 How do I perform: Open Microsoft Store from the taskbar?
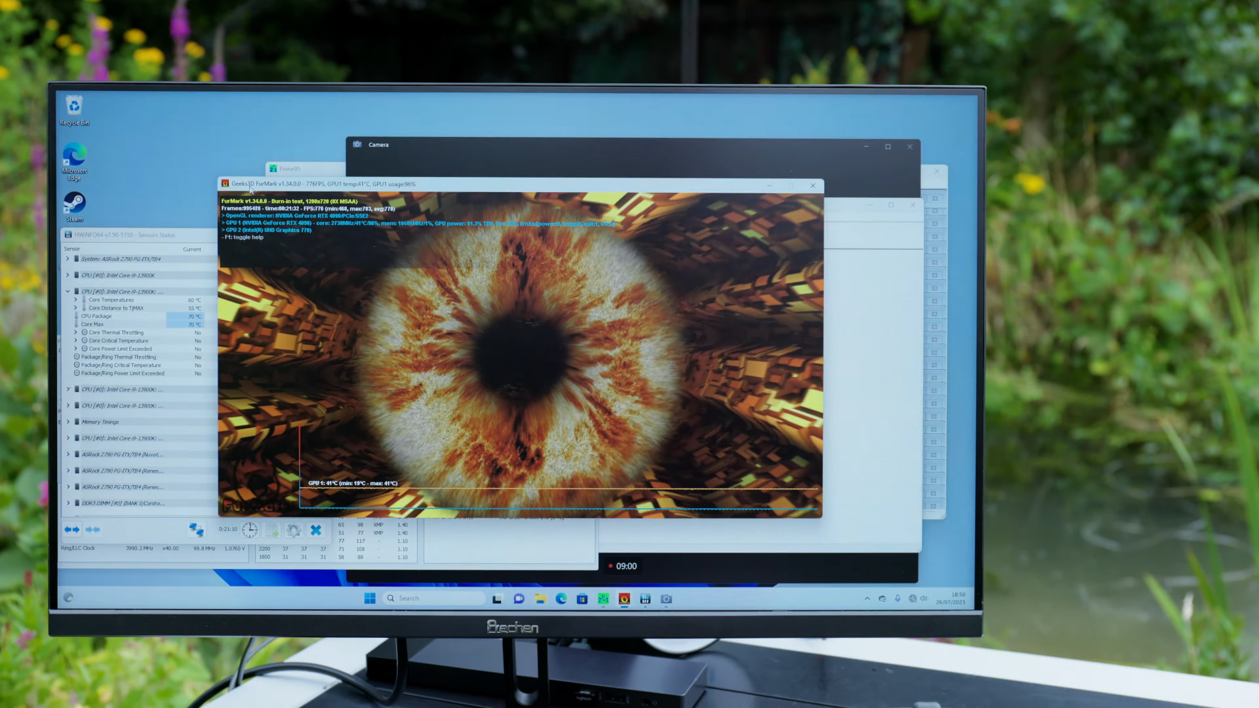coord(582,599)
